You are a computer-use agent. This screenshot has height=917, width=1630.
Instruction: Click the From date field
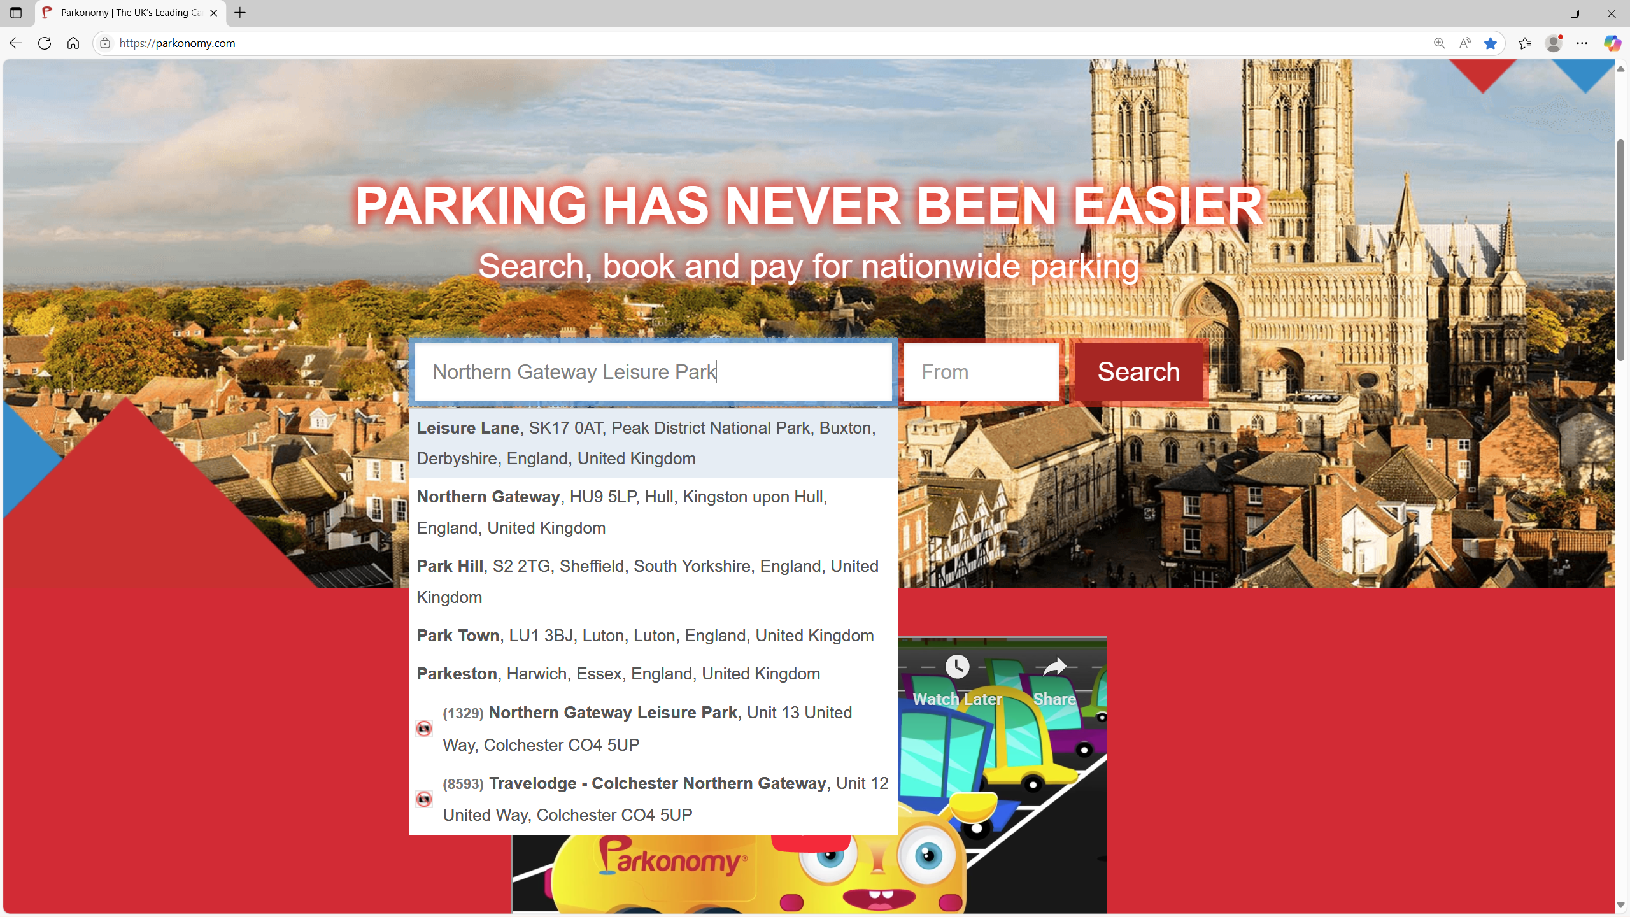pos(981,372)
